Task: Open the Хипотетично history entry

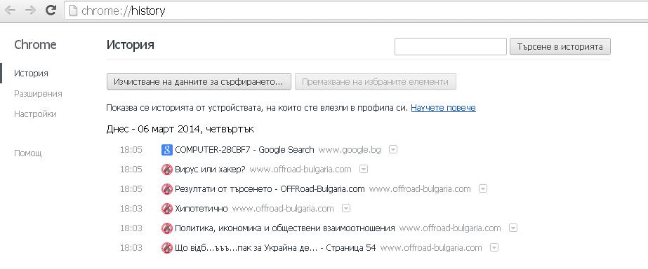Action: click(x=201, y=208)
